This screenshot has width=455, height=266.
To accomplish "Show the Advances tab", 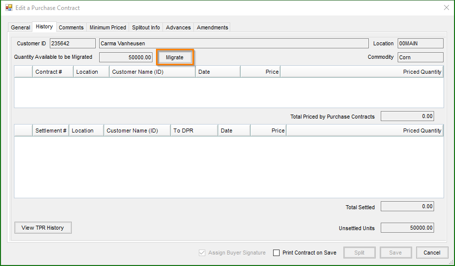I will [x=178, y=27].
